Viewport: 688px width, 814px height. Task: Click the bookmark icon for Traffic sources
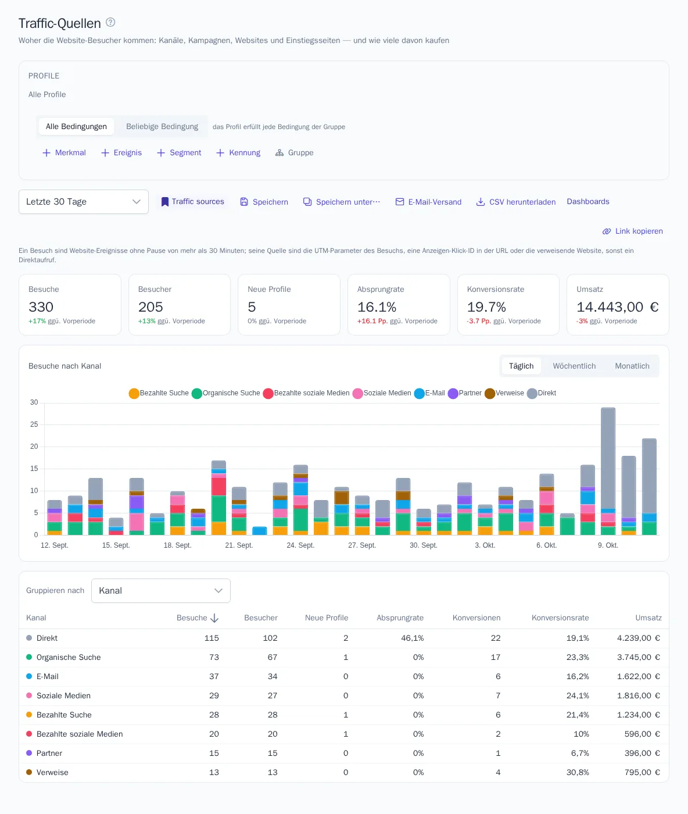[x=165, y=202]
